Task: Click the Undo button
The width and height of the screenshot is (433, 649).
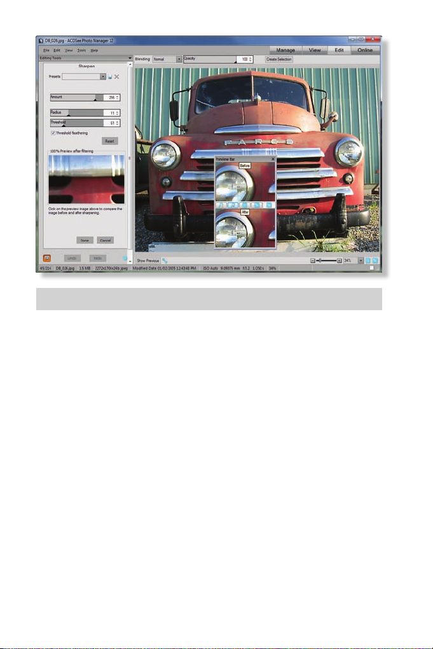Action: click(72, 258)
